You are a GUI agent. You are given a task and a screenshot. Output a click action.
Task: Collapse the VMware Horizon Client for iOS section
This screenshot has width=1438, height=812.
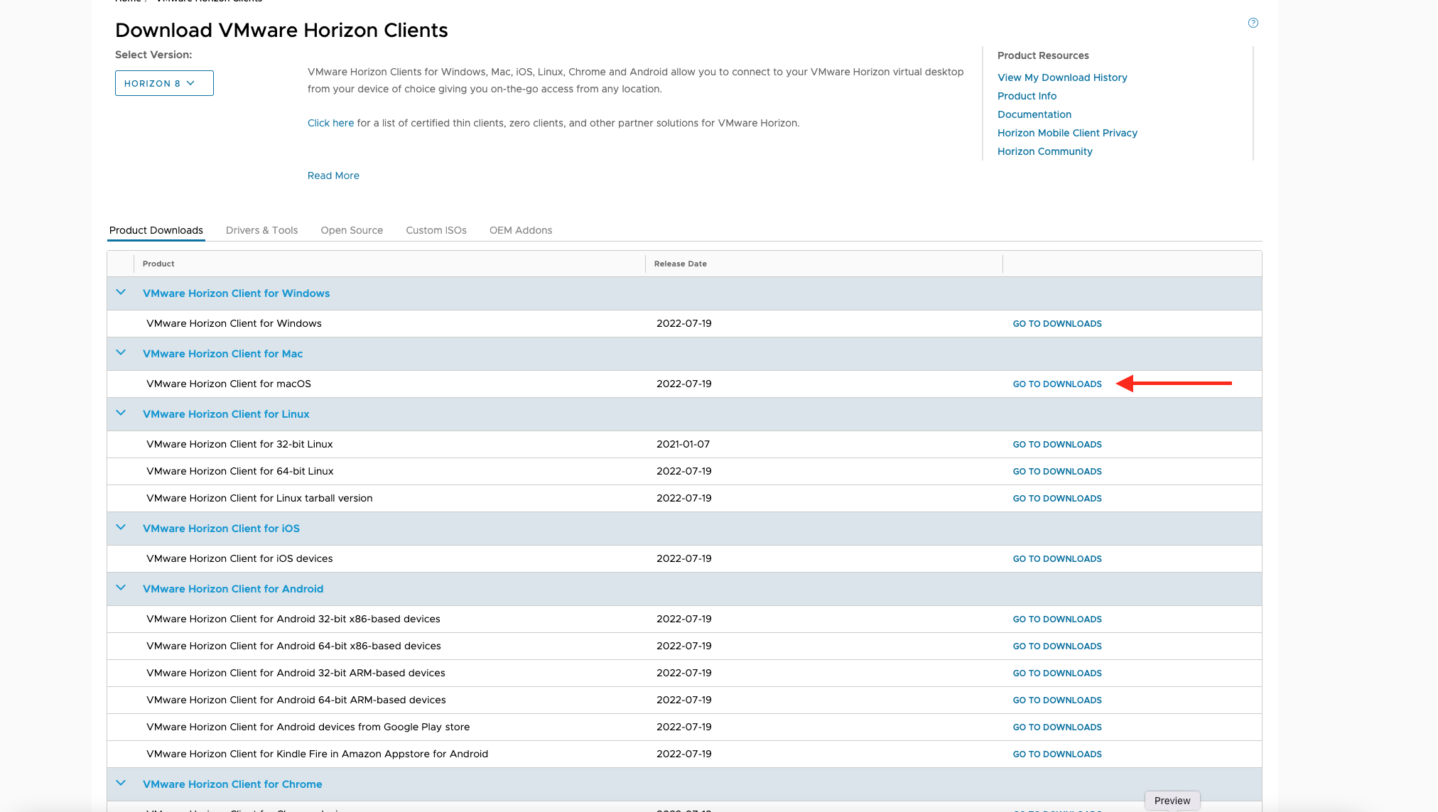(121, 528)
